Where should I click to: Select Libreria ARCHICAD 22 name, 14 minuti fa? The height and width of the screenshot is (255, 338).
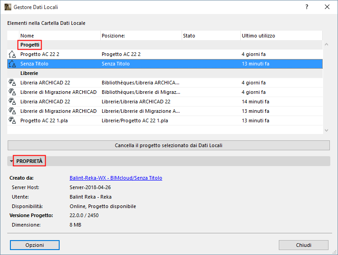[x=45, y=102]
